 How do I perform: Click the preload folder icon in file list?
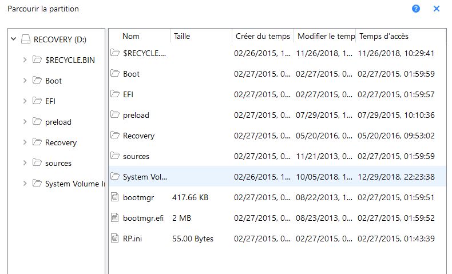[115, 114]
